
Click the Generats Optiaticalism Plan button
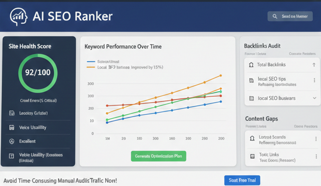tap(158, 156)
